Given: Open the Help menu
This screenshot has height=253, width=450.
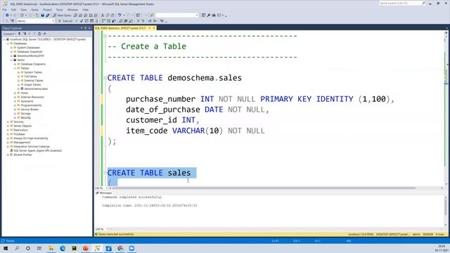Looking at the screenshot, I should [x=86, y=10].
